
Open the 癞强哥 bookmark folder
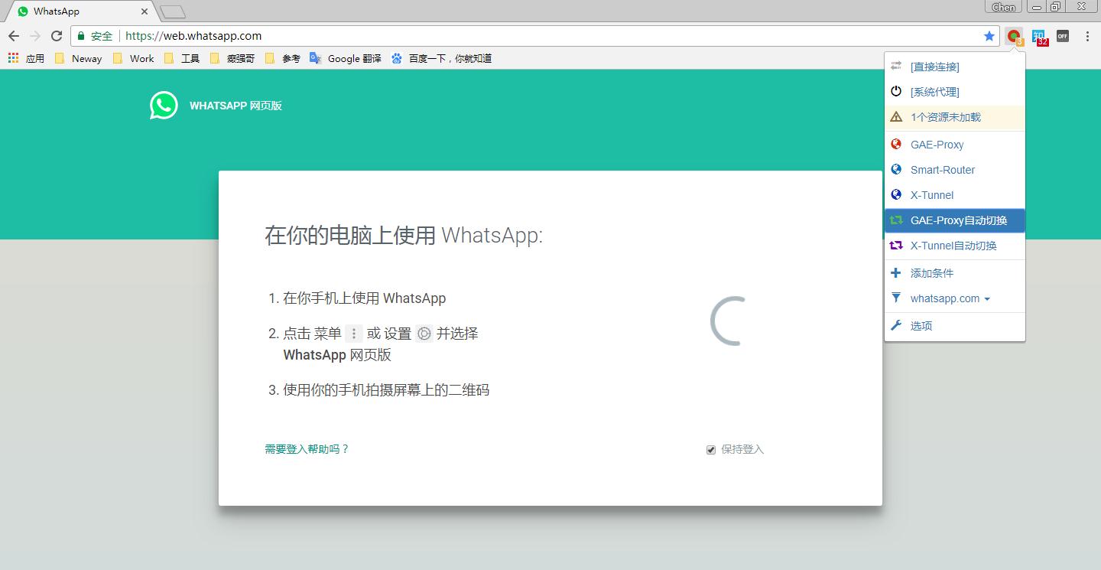pyautogui.click(x=232, y=58)
